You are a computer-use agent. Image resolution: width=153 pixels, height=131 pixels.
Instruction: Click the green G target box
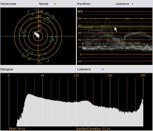[x=27, y=55]
